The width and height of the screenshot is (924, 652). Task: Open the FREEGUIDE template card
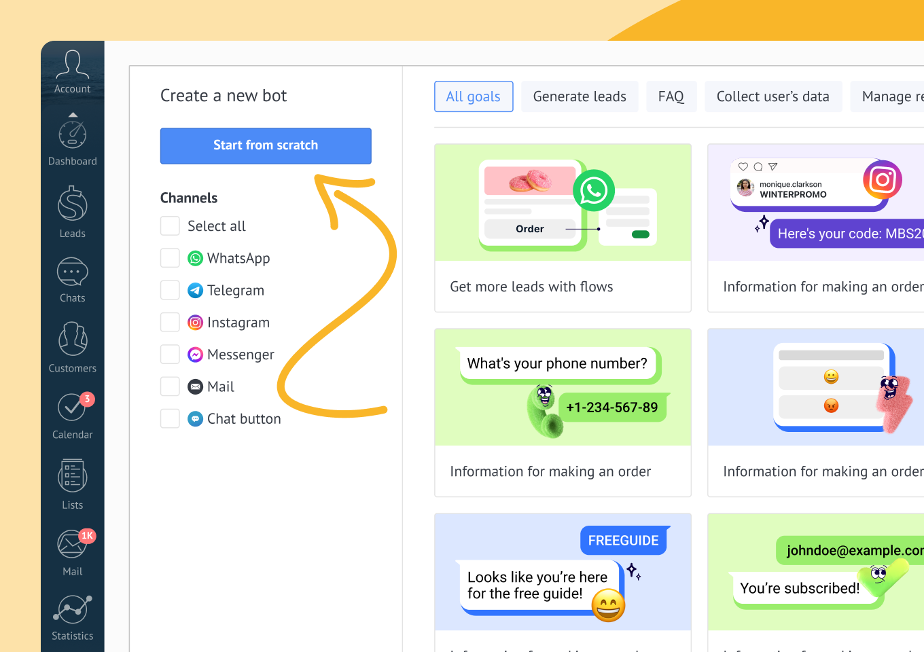pos(563,583)
